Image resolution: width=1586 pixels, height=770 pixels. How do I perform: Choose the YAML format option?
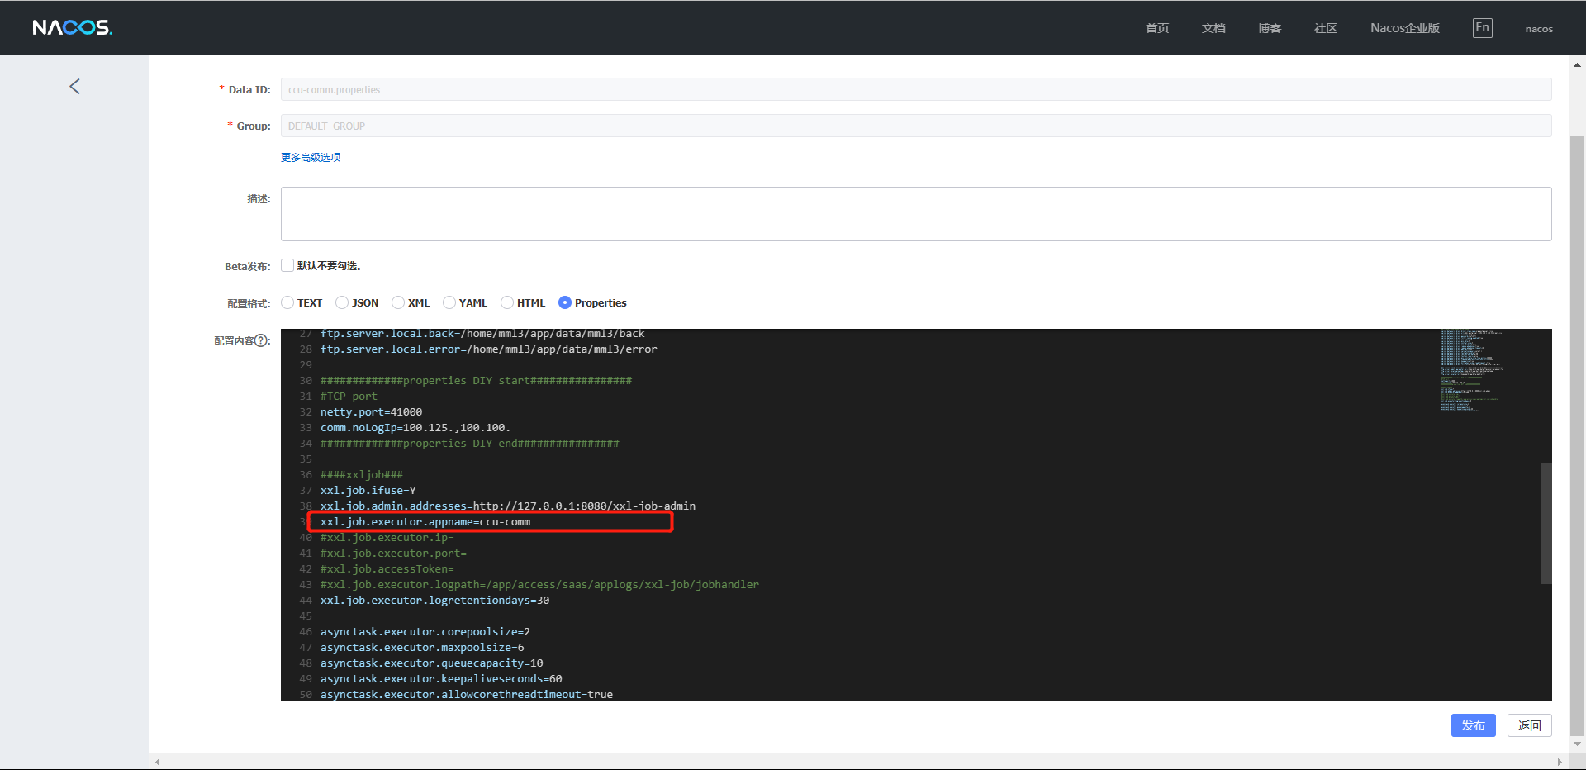pos(449,302)
